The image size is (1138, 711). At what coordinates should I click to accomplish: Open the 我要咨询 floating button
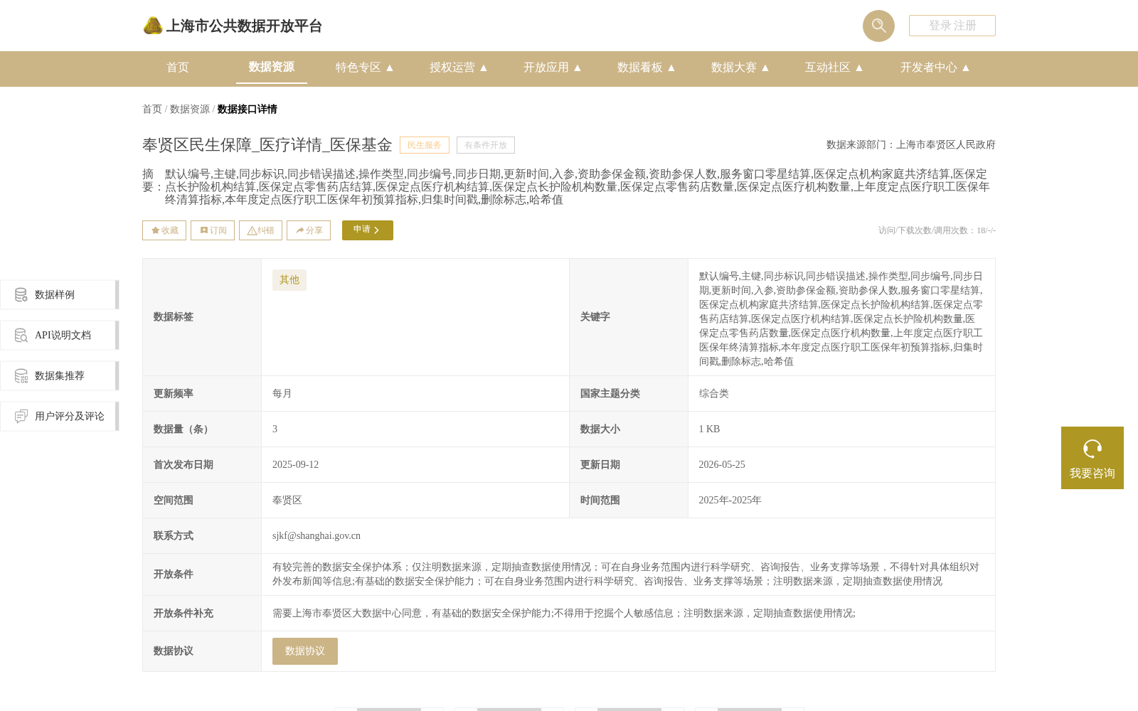[1092, 458]
